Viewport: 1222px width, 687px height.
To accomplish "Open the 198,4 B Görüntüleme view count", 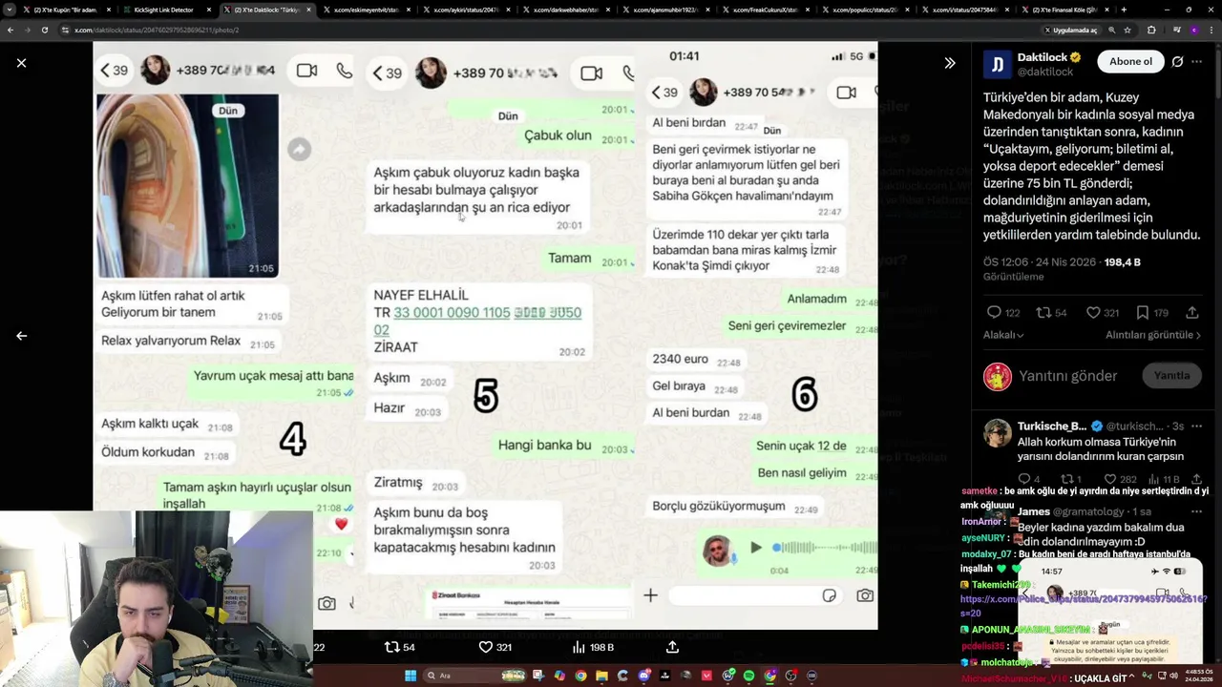I will pyautogui.click(x=1064, y=269).
